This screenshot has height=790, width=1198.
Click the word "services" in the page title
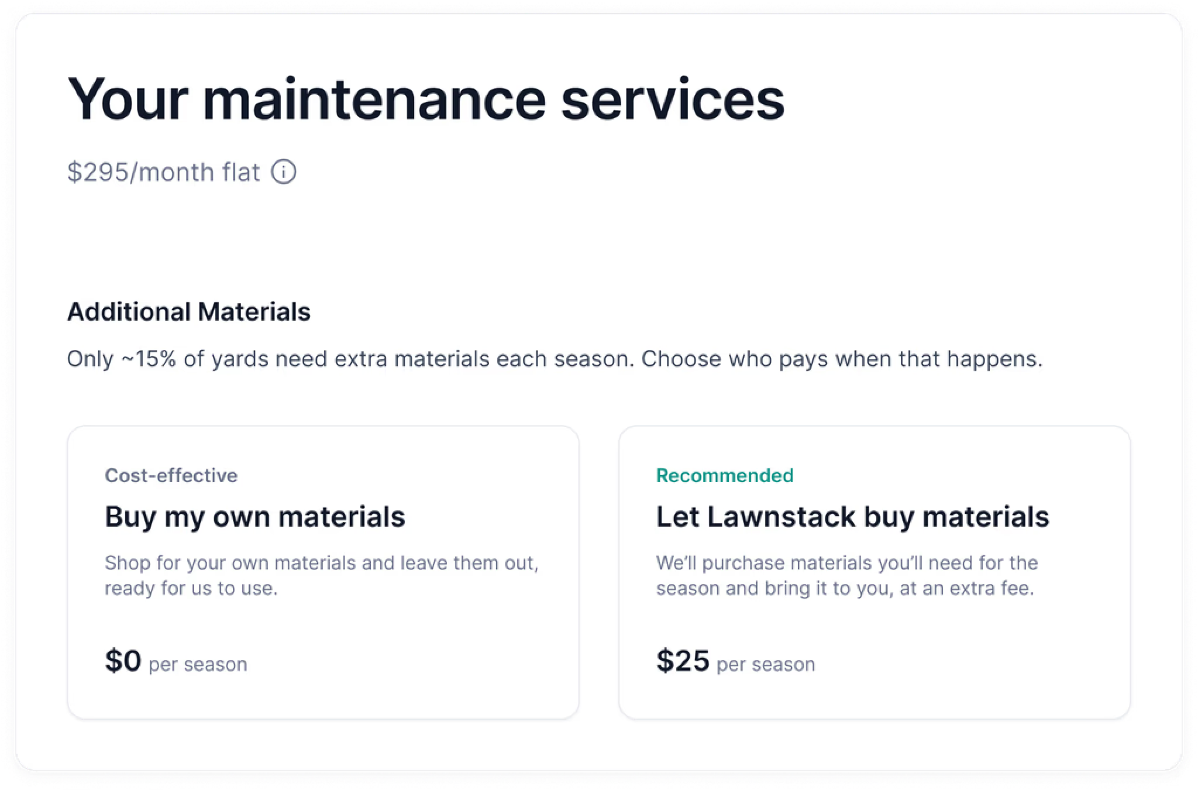[x=672, y=99]
